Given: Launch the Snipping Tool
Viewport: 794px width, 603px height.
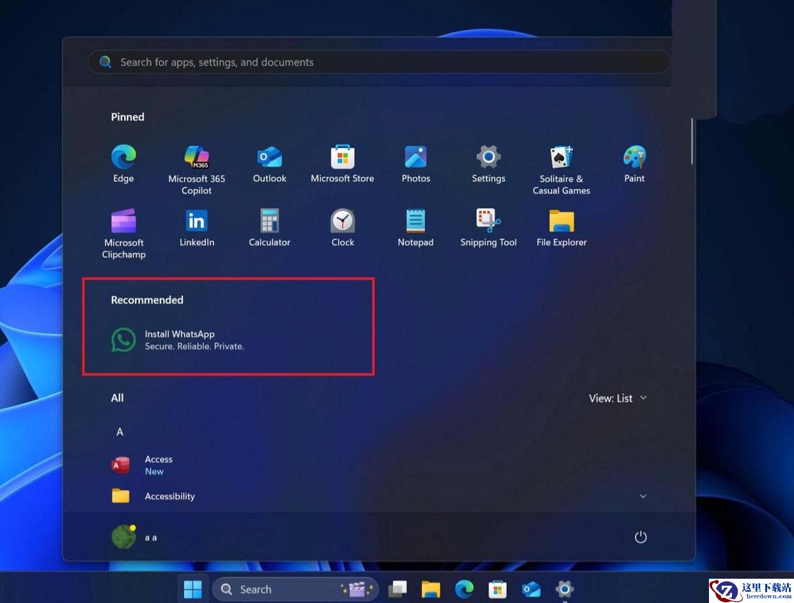Looking at the screenshot, I should point(488,228).
